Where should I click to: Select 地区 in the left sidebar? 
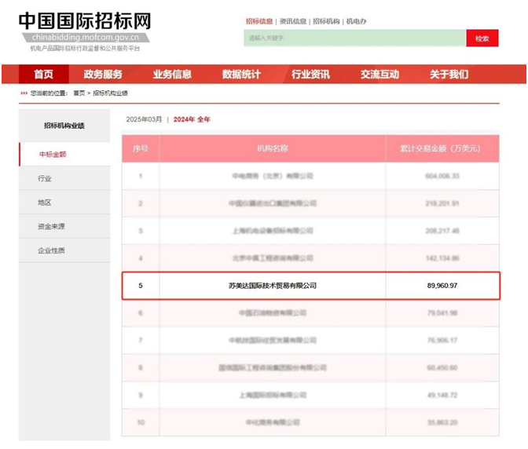45,203
